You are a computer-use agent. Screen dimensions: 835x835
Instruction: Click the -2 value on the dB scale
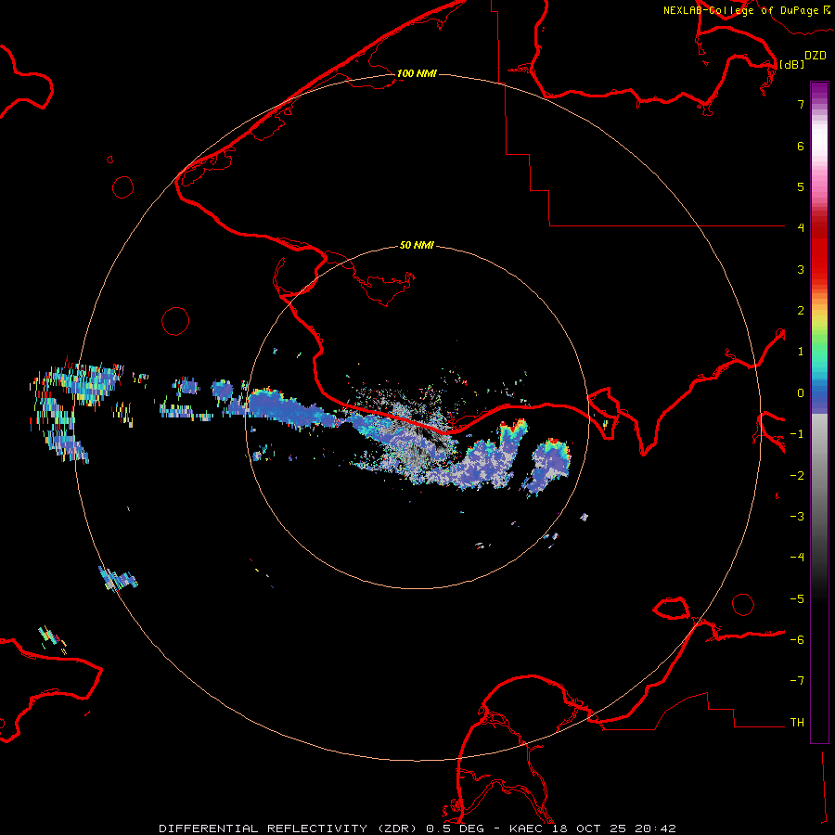point(797,476)
